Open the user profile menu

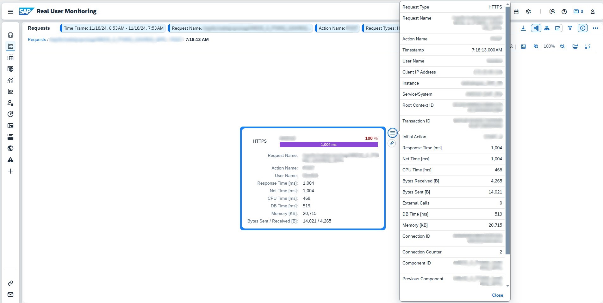pyautogui.click(x=592, y=12)
